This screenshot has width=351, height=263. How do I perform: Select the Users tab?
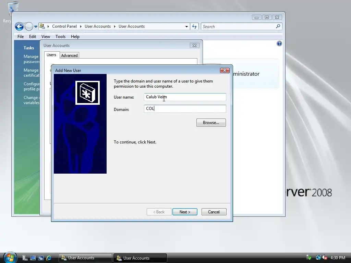click(x=51, y=55)
